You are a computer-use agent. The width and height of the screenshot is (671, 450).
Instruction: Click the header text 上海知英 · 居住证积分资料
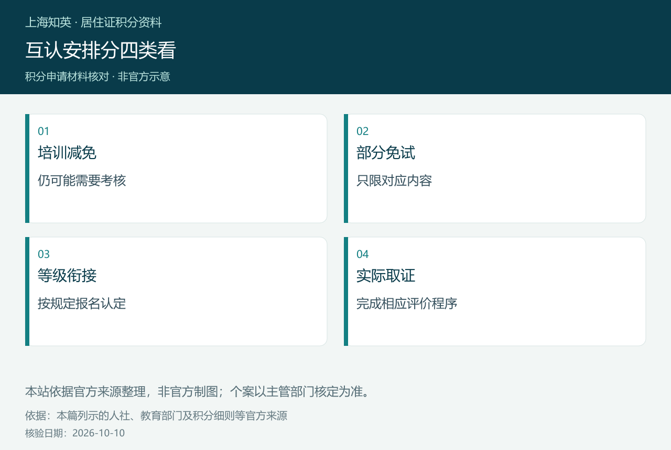93,22
